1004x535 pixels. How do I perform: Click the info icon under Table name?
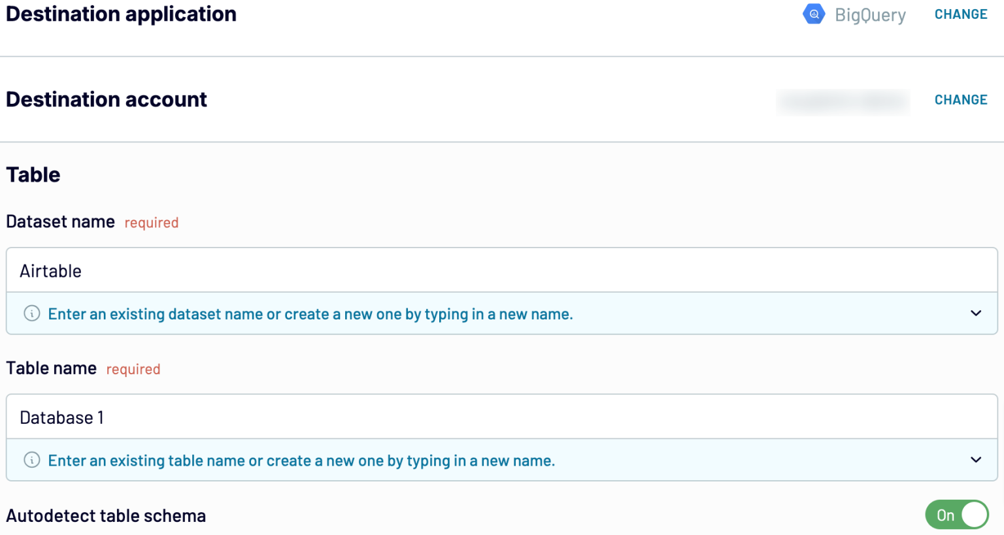[x=31, y=460]
